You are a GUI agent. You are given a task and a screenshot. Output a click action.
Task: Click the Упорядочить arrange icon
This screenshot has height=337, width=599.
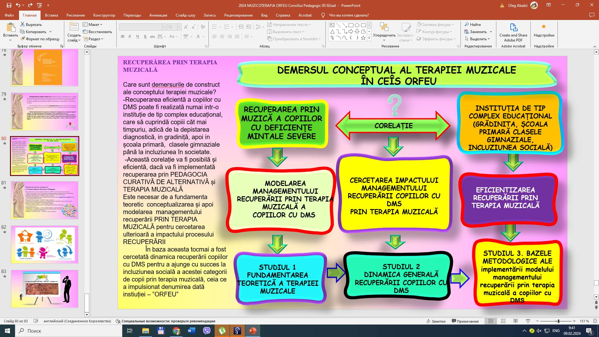(x=384, y=27)
